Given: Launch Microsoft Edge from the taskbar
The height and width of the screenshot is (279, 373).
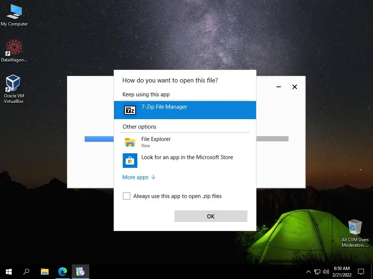Looking at the screenshot, I should coord(63,272).
